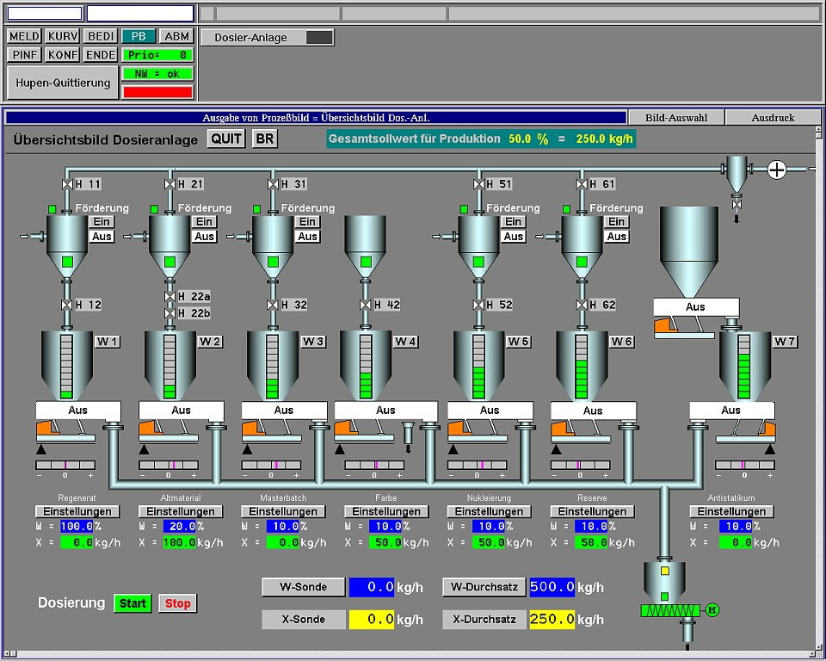Toggle Aus state on W 5 feeder
This screenshot has height=661, width=826.
[x=489, y=411]
